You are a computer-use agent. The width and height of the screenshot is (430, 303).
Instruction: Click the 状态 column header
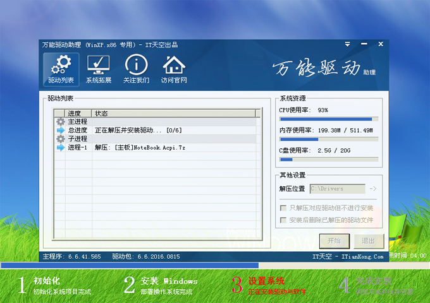173,114
